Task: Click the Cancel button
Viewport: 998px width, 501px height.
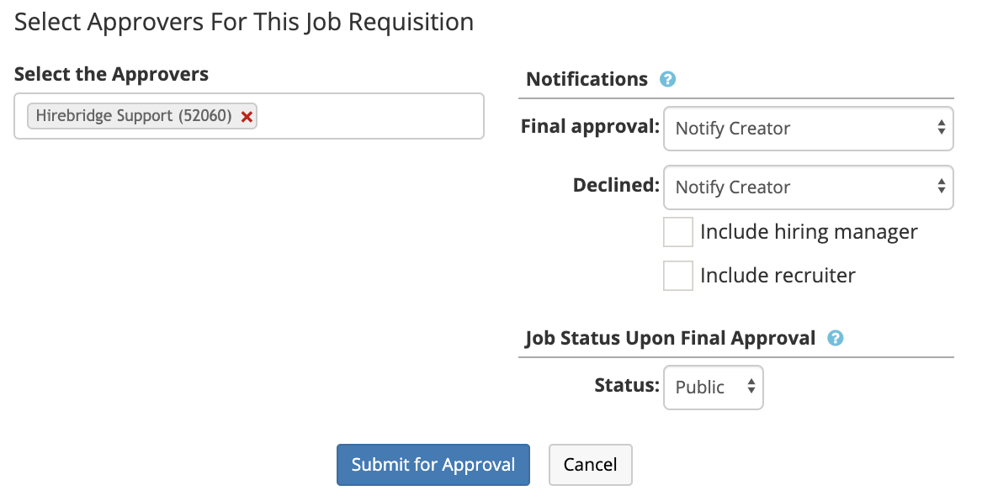Action: tap(590, 464)
